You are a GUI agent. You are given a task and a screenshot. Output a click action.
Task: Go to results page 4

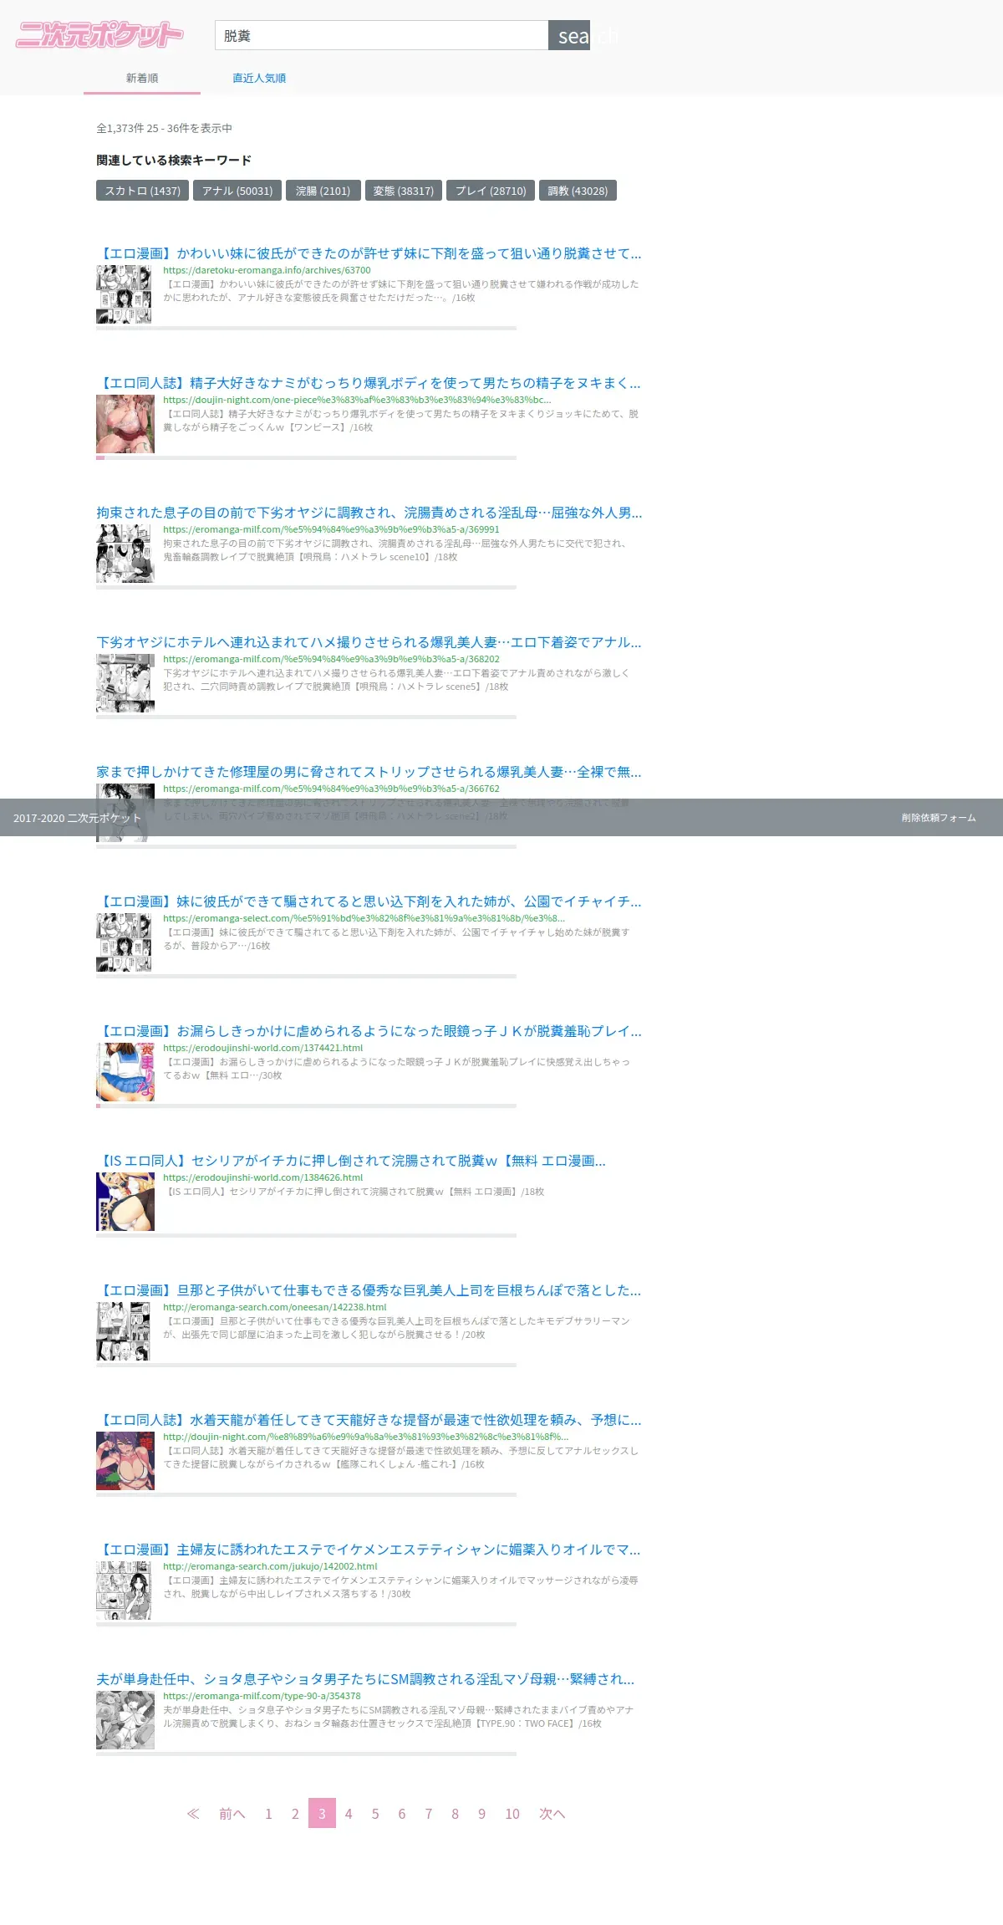coord(349,1813)
